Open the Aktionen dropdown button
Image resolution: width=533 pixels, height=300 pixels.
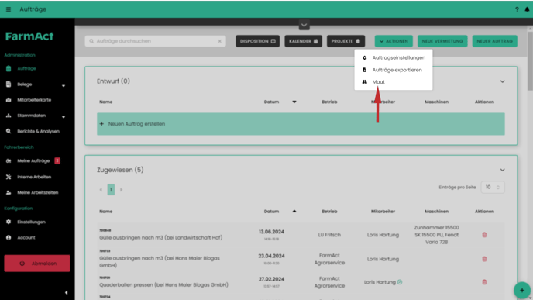(394, 41)
